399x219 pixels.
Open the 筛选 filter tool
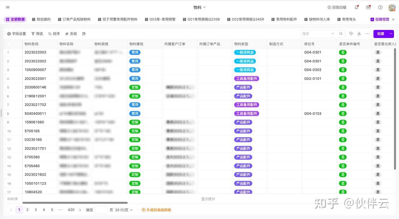pos(37,34)
